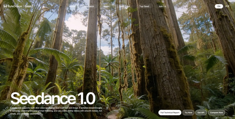Switch language to 中文
The image size is (235, 119).
(227, 6)
